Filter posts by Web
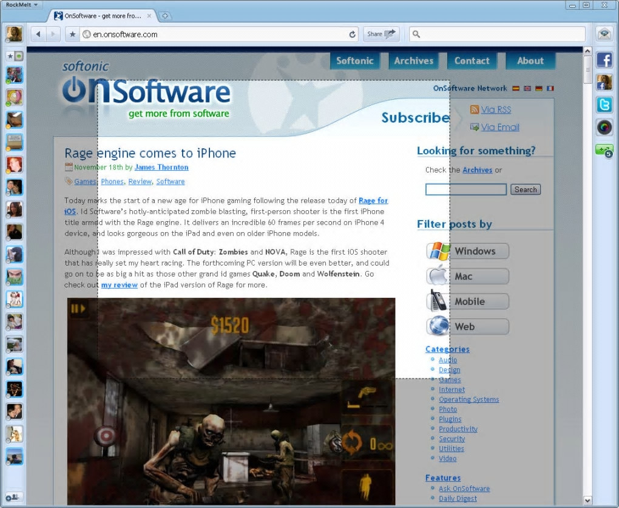 click(468, 326)
